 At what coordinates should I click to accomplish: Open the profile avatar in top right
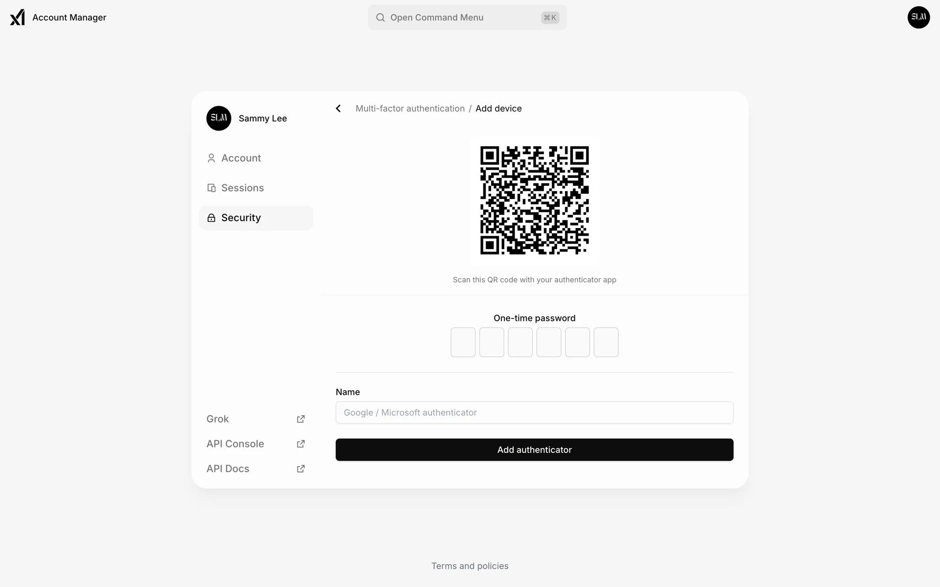coord(918,18)
